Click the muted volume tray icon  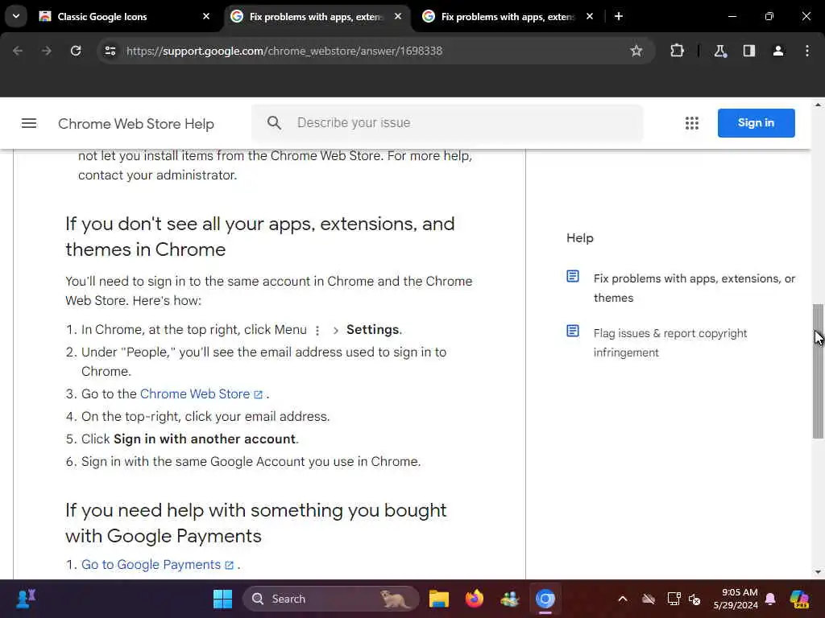coord(694,599)
